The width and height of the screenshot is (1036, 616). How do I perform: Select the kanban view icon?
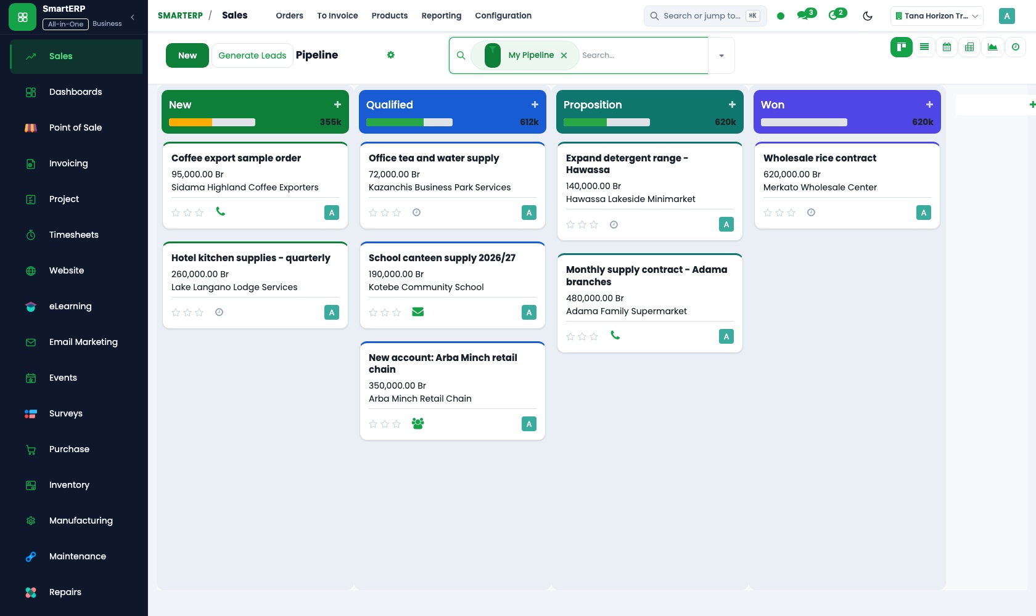point(901,47)
